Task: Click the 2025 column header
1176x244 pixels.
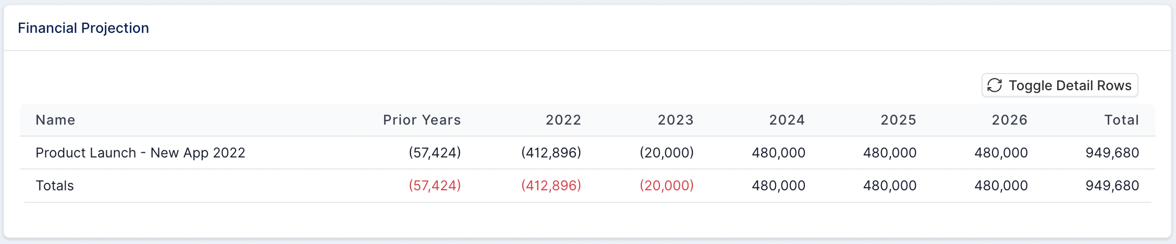Action: click(898, 120)
